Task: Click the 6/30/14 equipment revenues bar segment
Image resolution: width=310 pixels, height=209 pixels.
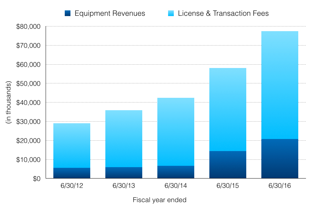Action: pyautogui.click(x=176, y=172)
